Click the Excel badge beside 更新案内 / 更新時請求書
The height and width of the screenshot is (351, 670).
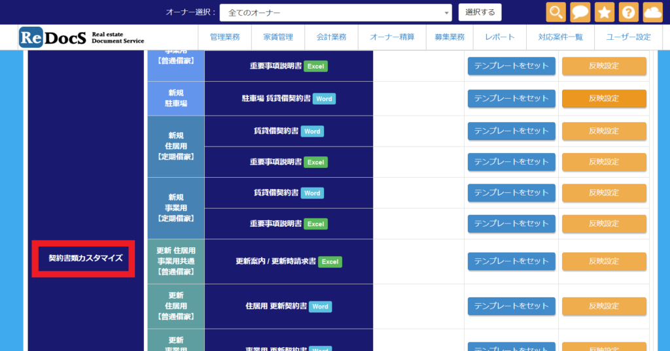pyautogui.click(x=330, y=261)
